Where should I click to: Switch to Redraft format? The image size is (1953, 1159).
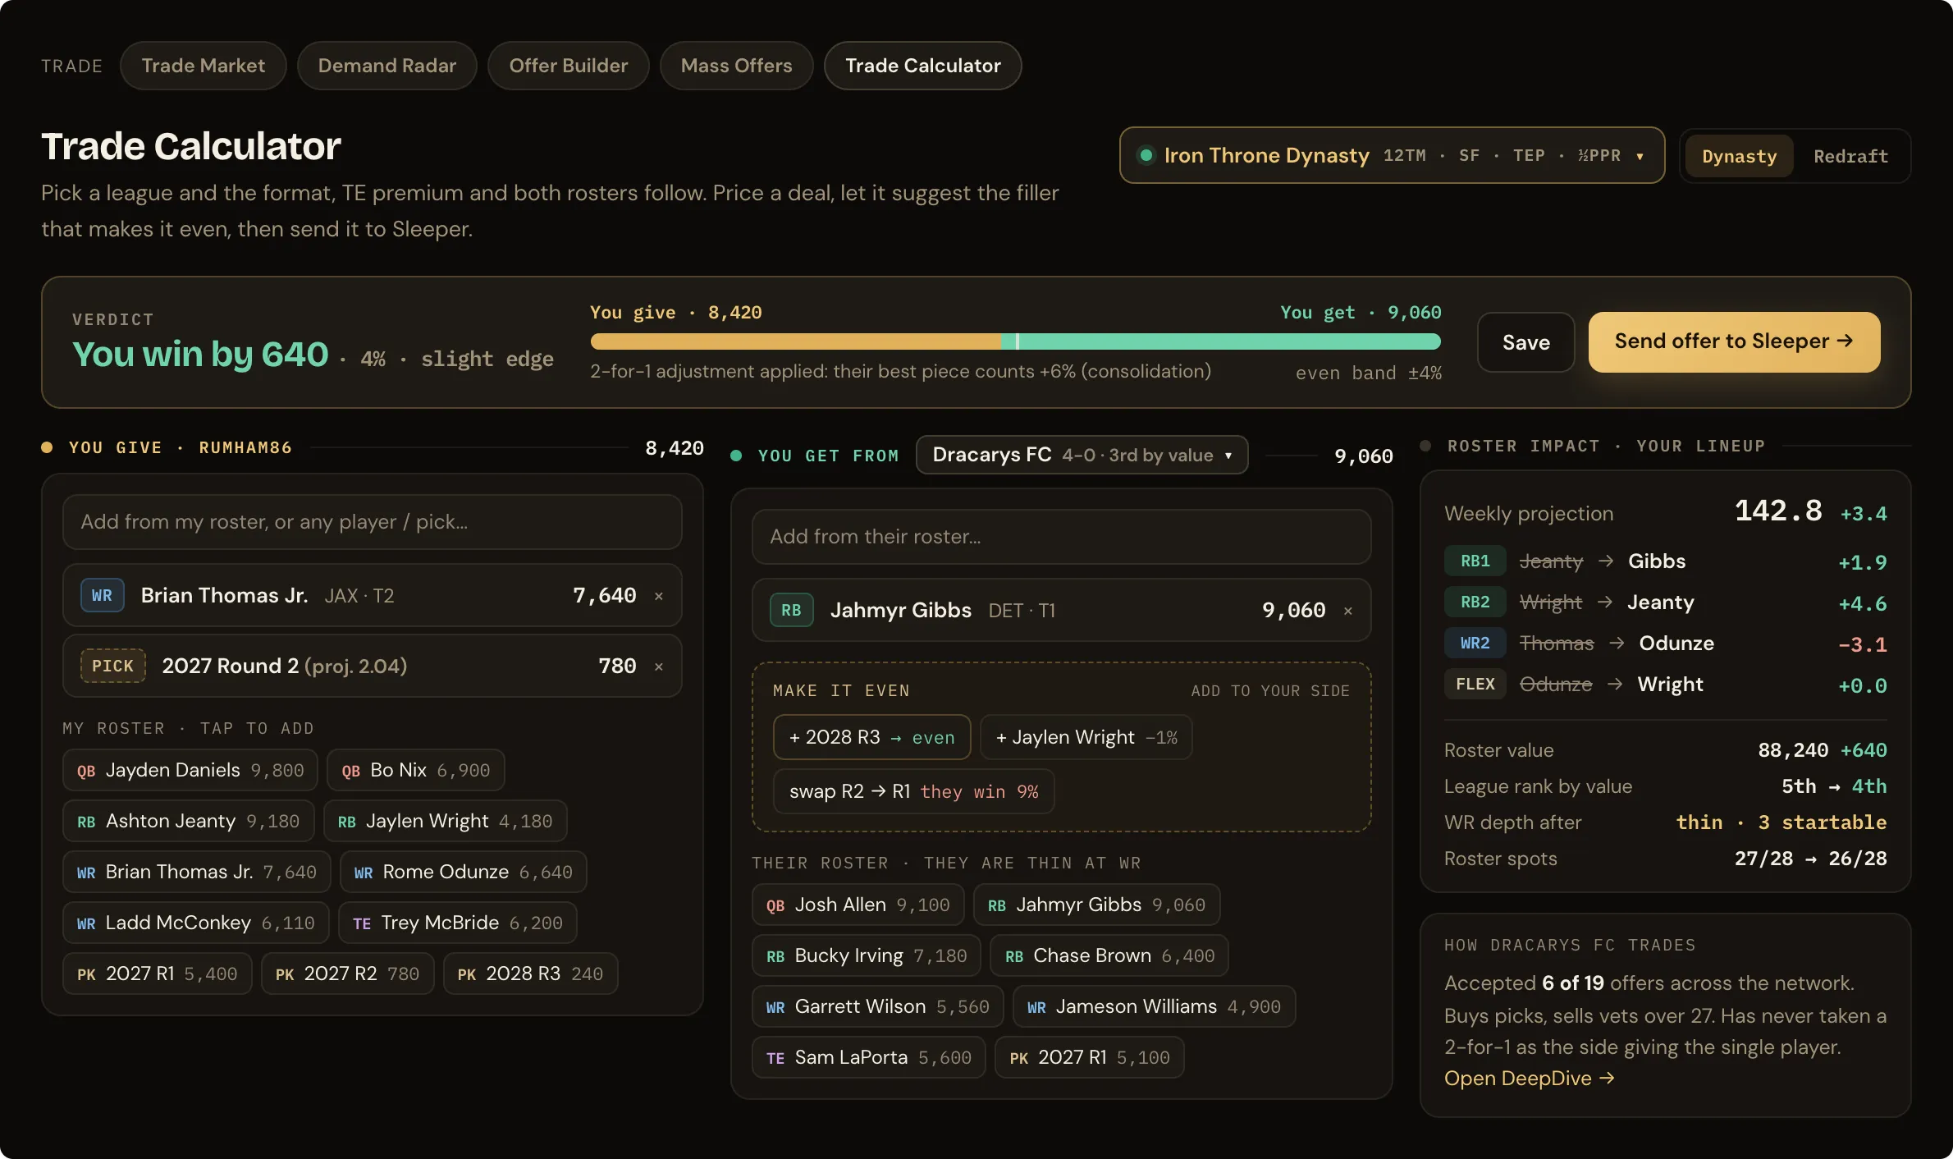point(1850,156)
